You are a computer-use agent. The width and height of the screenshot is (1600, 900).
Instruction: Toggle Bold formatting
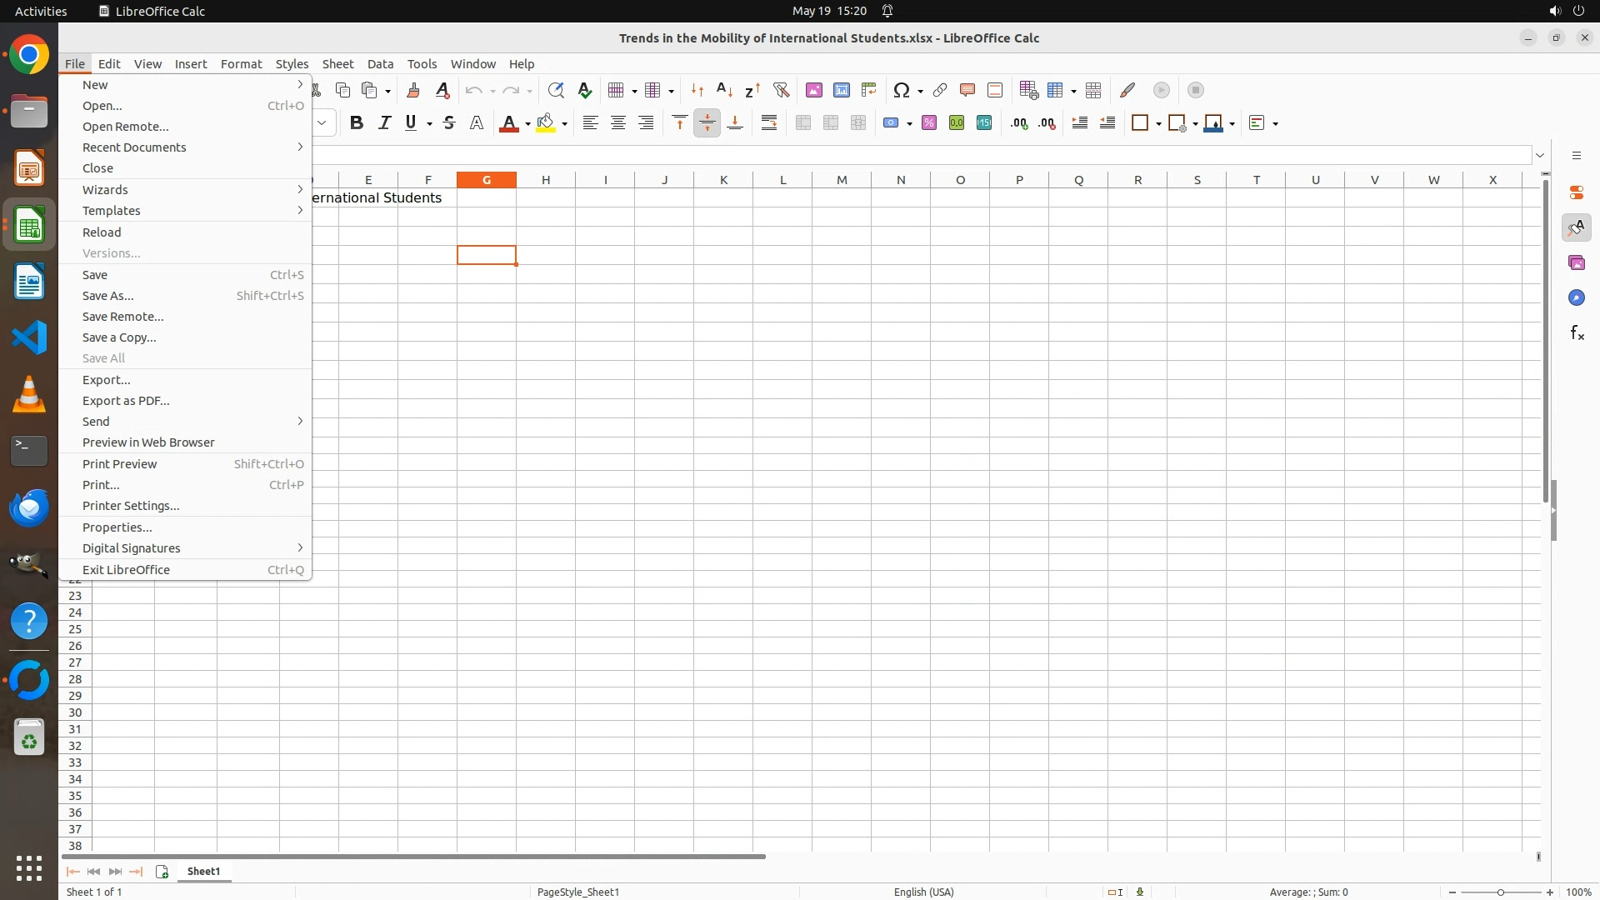point(357,123)
